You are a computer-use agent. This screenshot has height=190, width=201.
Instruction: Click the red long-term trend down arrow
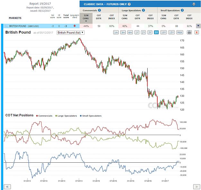pos(75,26)
